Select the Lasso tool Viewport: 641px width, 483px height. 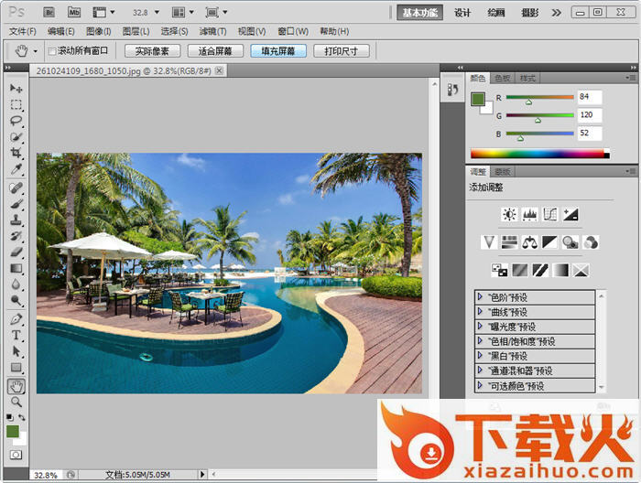[x=16, y=121]
